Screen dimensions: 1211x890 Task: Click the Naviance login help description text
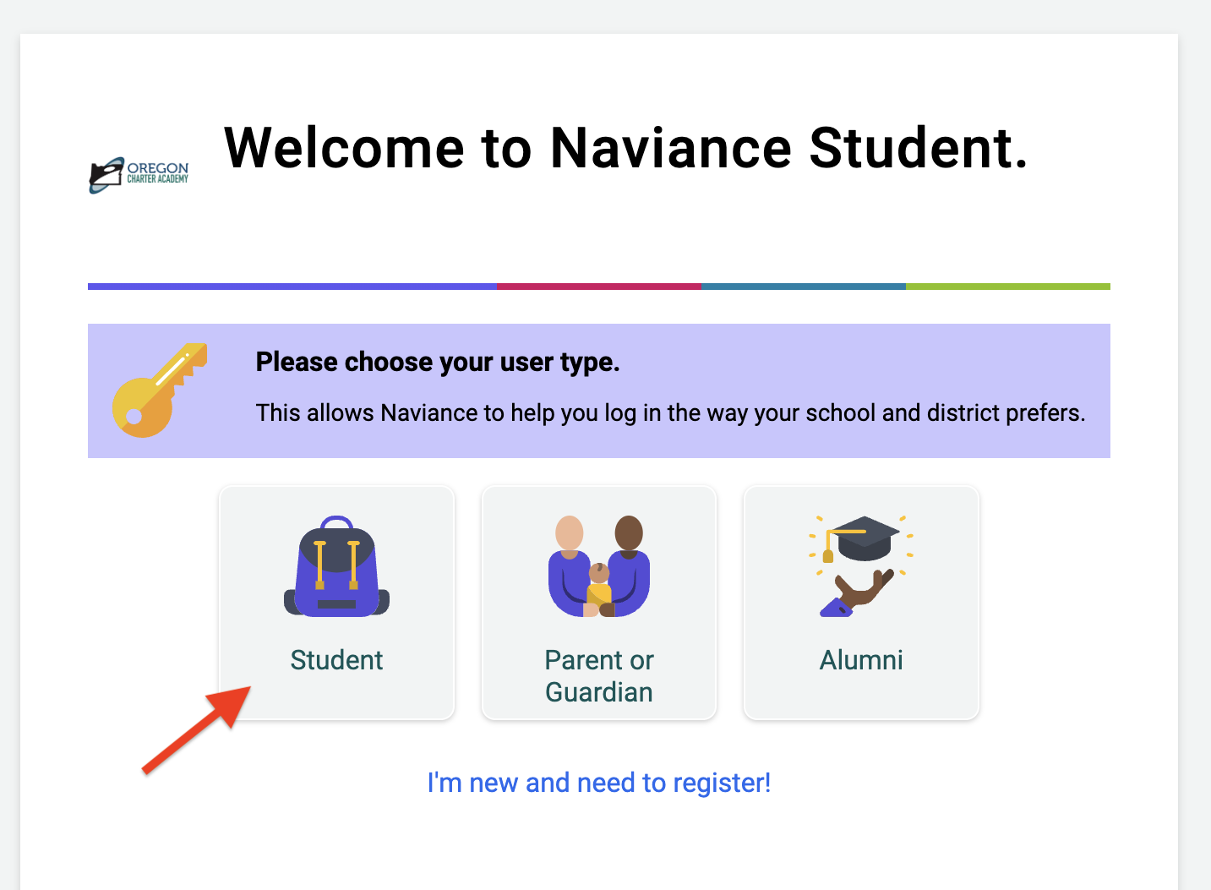tap(671, 412)
